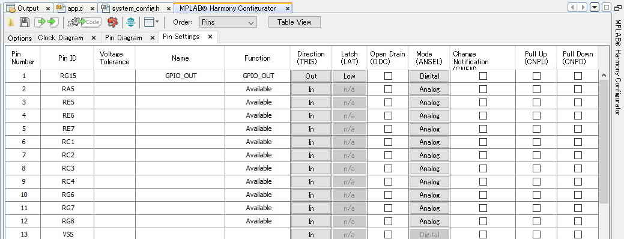624x239 pixels.
Task: Select the RG8 pin ID cell
Action: (x=67, y=221)
